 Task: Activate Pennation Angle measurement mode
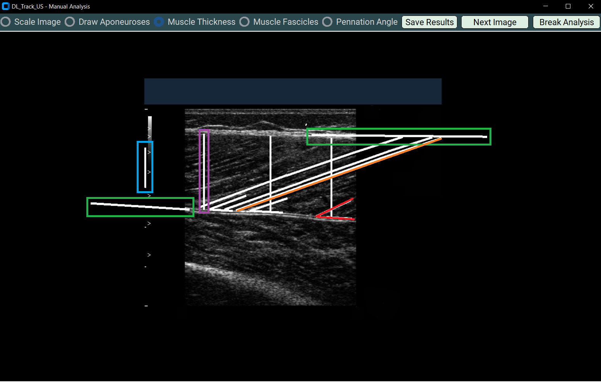coord(328,22)
